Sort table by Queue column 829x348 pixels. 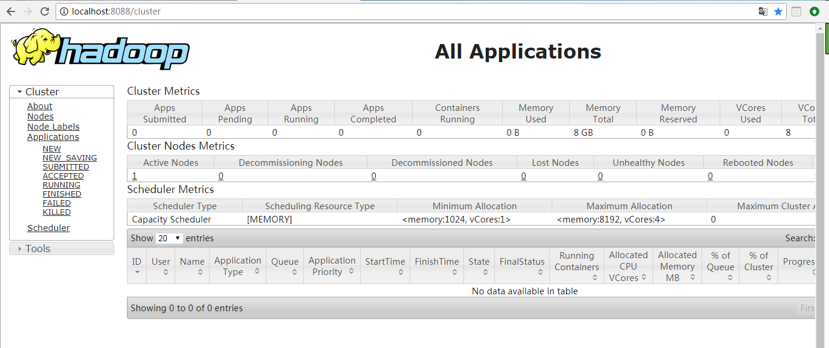(285, 266)
